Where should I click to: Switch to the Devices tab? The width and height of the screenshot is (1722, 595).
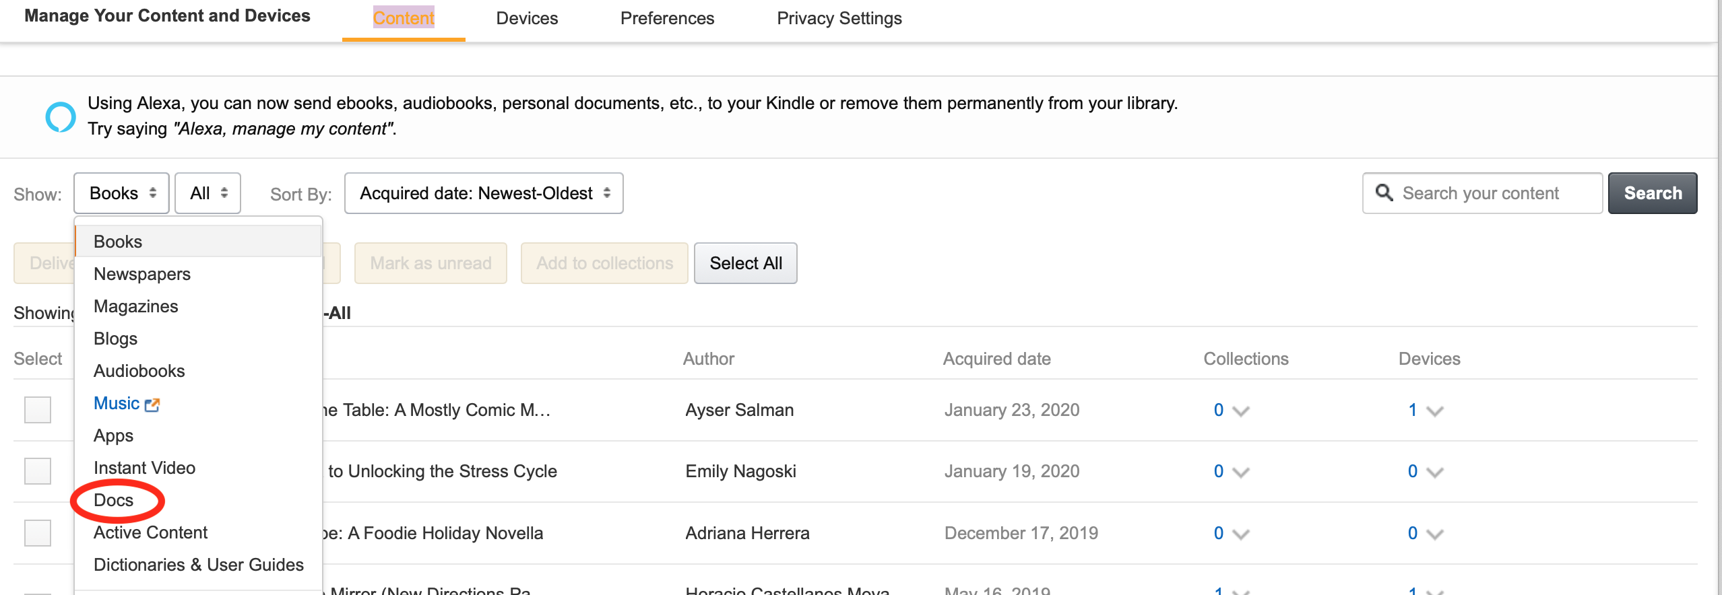click(x=526, y=18)
